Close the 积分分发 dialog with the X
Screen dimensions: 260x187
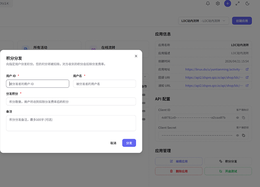click(136, 56)
